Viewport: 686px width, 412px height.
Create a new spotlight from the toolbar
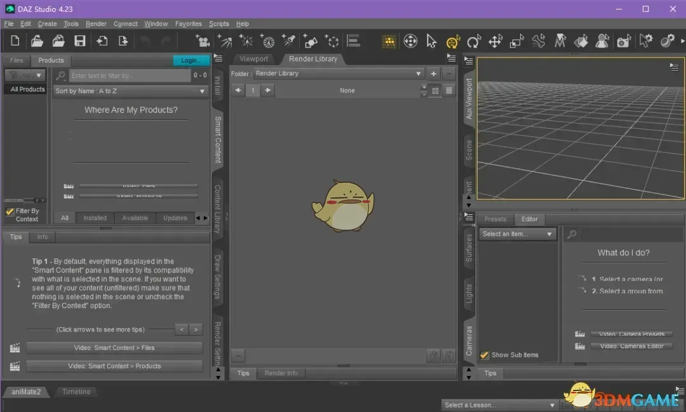pyautogui.click(x=288, y=41)
